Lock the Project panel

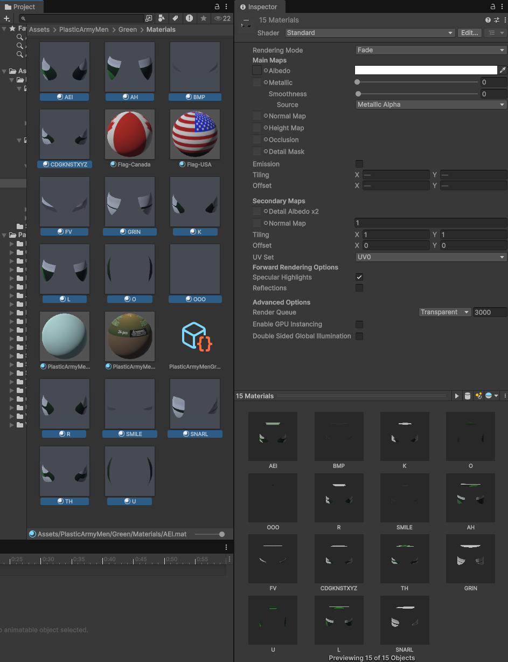tap(217, 6)
